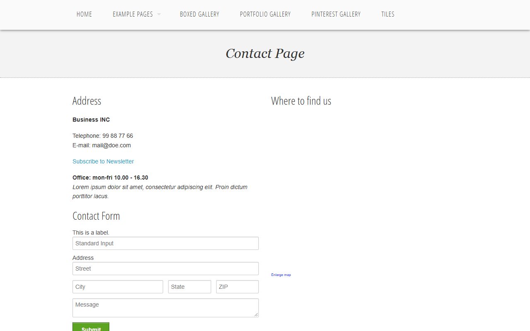
Task: Grab the Message textarea resize handle
Action: (256, 315)
